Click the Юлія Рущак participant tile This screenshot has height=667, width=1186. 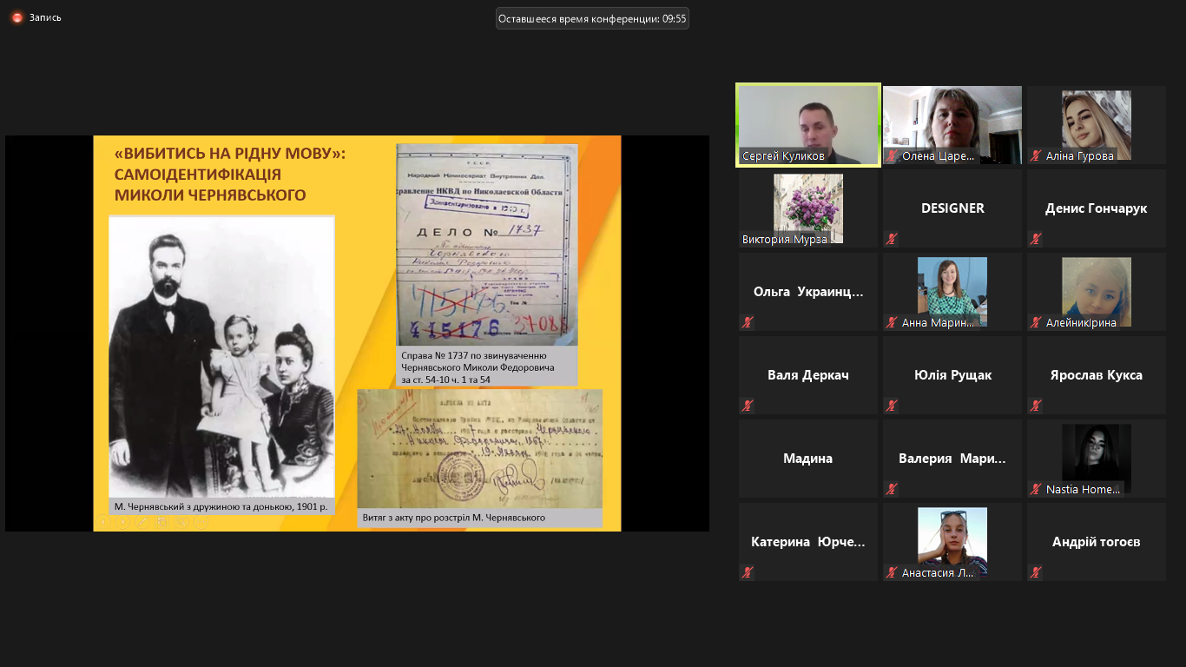click(952, 375)
